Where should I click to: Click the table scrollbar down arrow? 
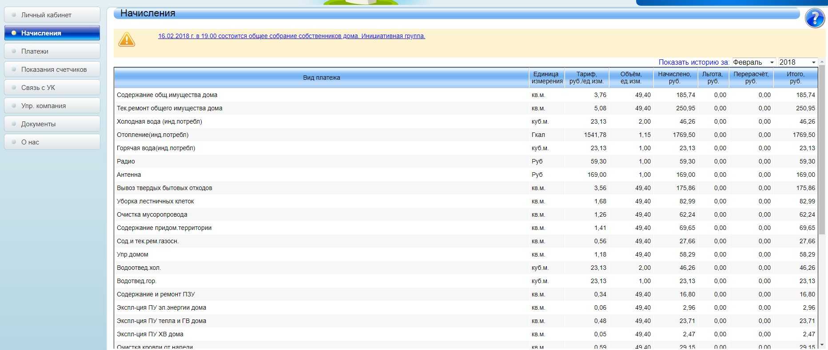coord(822,344)
